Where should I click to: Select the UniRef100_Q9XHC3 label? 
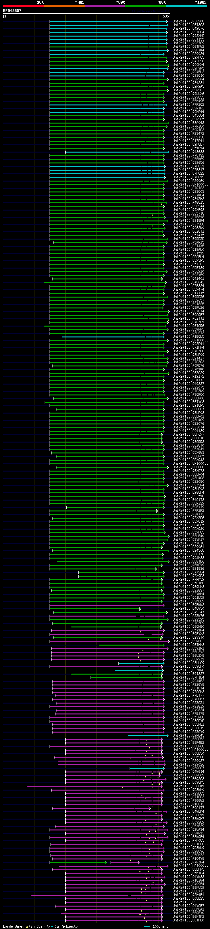(188, 57)
